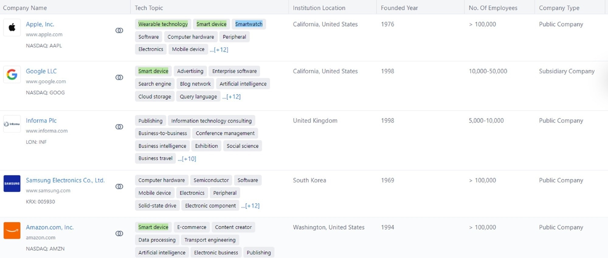Click the Google G logo
This screenshot has width=608, height=258.
click(12, 75)
